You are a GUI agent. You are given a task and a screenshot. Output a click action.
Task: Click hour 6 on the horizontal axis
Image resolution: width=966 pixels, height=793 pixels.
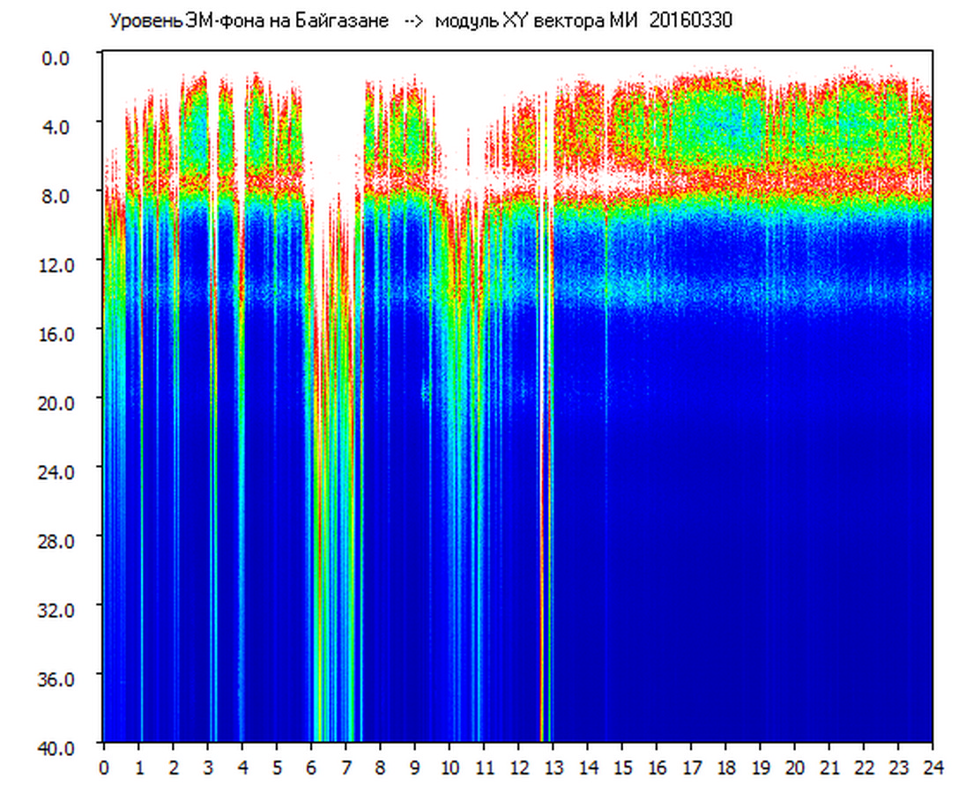(x=311, y=767)
